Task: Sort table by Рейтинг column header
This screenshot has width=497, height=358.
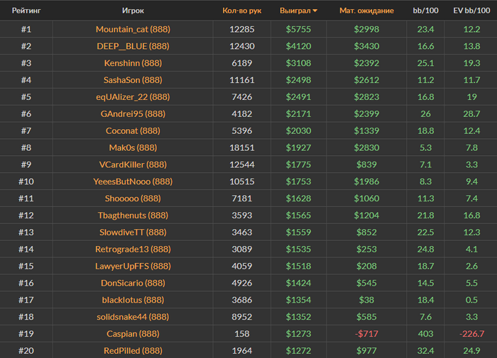Action: (x=26, y=11)
